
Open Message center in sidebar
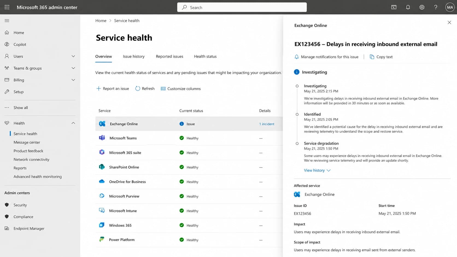click(27, 142)
